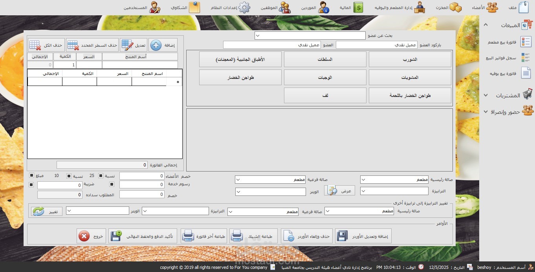Image resolution: width=535 pixels, height=272 pixels.
Task: Click the إضافة add product button
Action: point(163,45)
